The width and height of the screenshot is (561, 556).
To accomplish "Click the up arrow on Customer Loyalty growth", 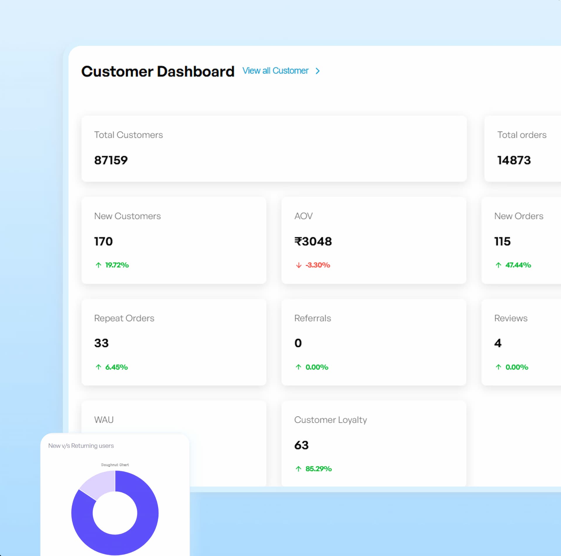I will pyautogui.click(x=298, y=469).
